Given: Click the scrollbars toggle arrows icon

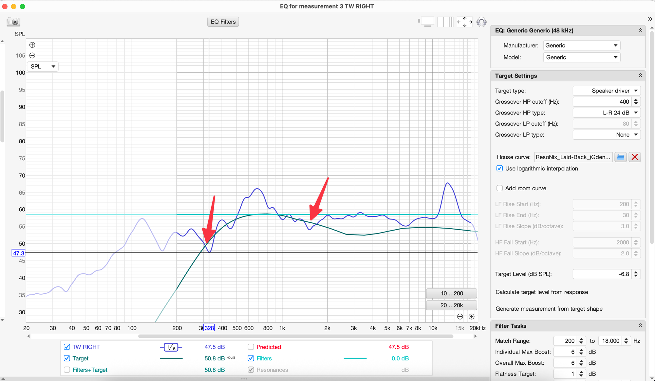Looking at the screenshot, I should [465, 22].
